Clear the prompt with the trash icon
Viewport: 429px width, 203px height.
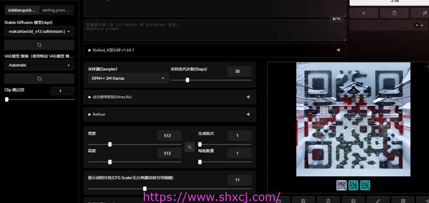(x=394, y=13)
